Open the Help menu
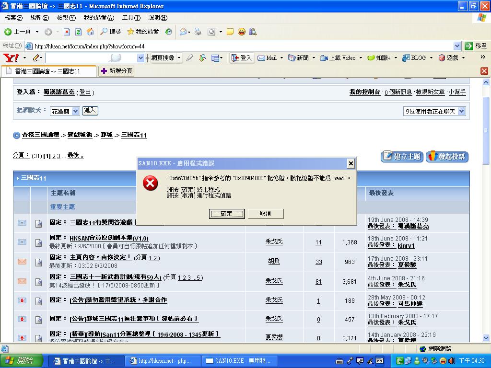The width and height of the screenshot is (491, 368). point(158,18)
